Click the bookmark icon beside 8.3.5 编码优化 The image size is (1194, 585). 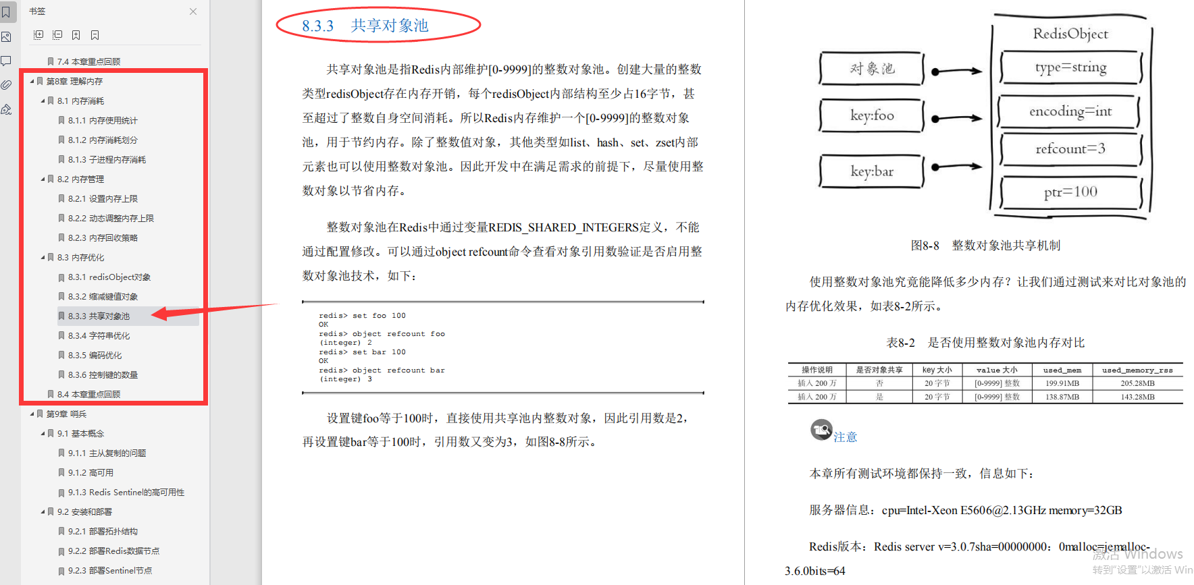click(x=61, y=355)
